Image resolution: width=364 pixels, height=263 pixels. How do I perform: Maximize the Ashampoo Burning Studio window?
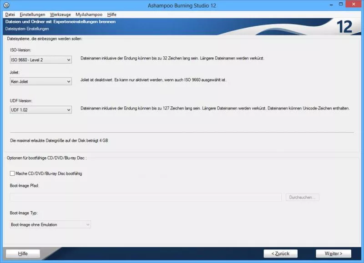[341, 4]
